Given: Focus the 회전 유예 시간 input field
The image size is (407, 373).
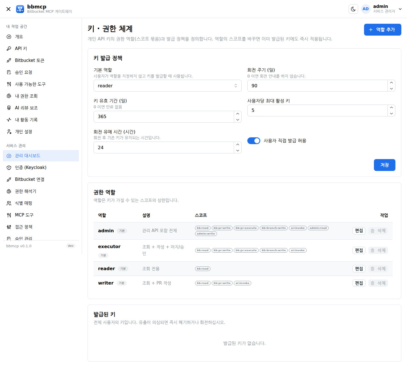Looking at the screenshot, I should pyautogui.click(x=164, y=148).
